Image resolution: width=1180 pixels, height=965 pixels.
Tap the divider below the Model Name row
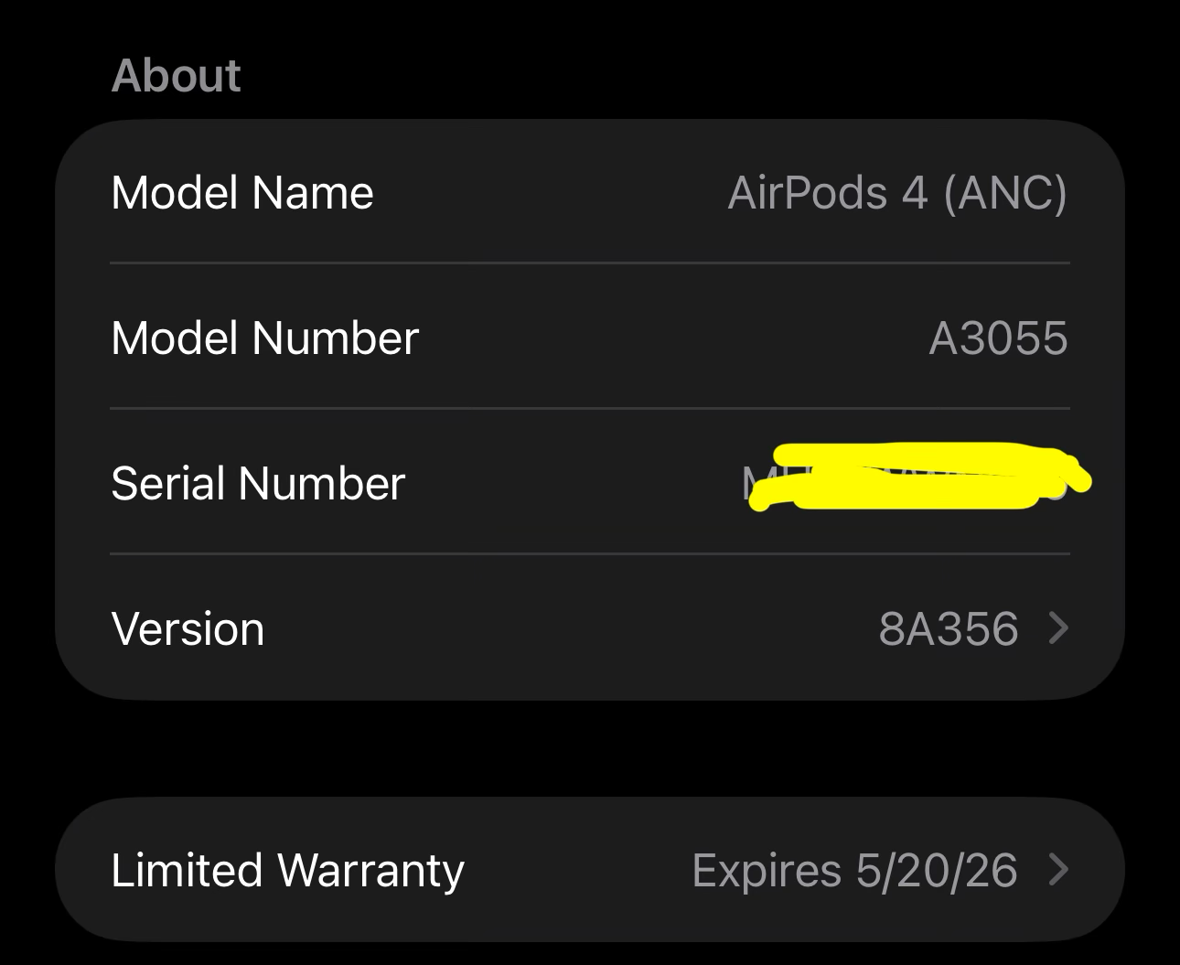point(589,263)
